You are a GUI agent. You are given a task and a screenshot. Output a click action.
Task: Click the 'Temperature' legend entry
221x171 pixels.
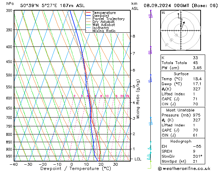pyautogui.click(x=104, y=13)
